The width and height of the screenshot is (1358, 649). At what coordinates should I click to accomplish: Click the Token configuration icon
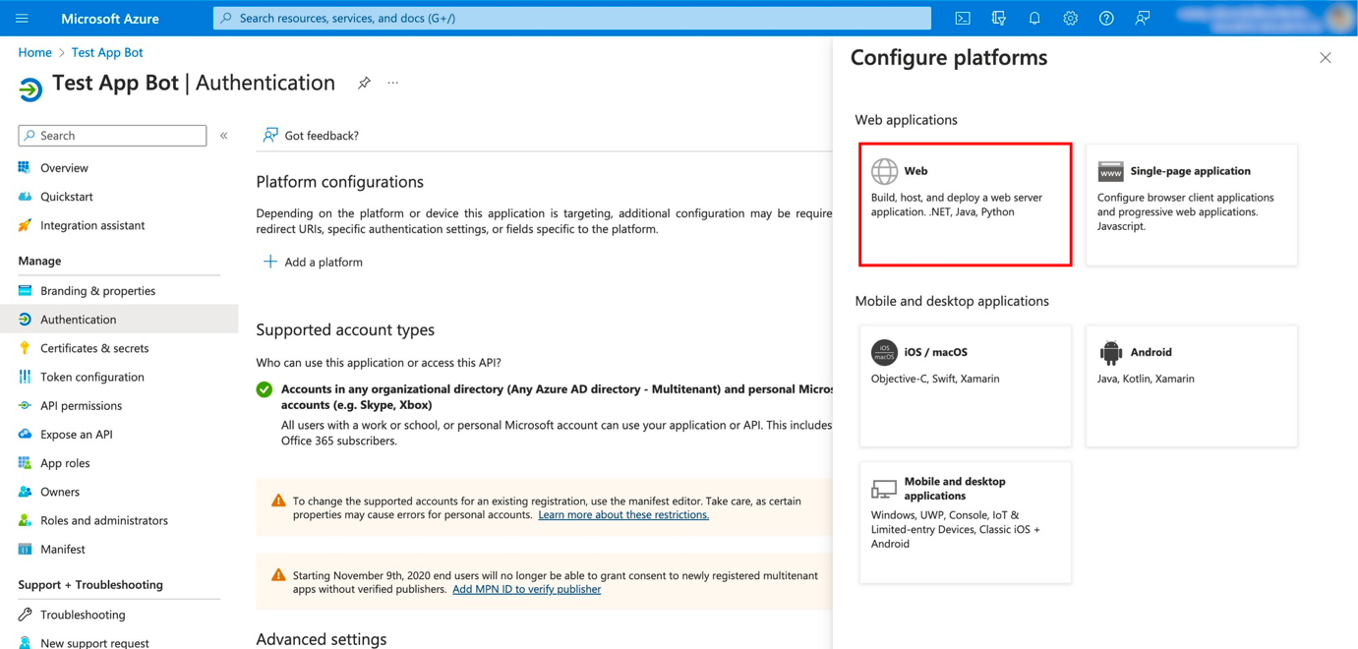click(25, 377)
